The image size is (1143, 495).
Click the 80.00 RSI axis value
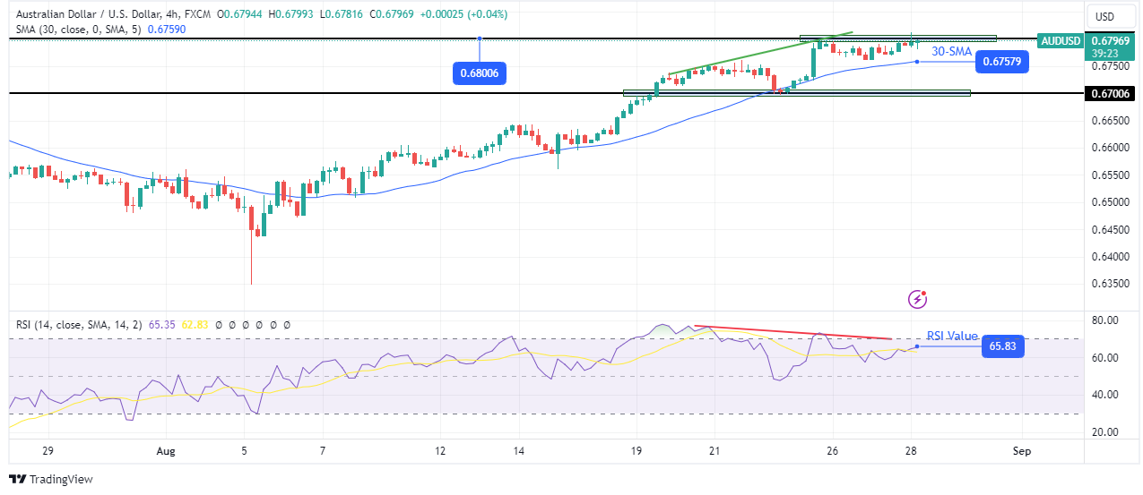(x=1106, y=320)
